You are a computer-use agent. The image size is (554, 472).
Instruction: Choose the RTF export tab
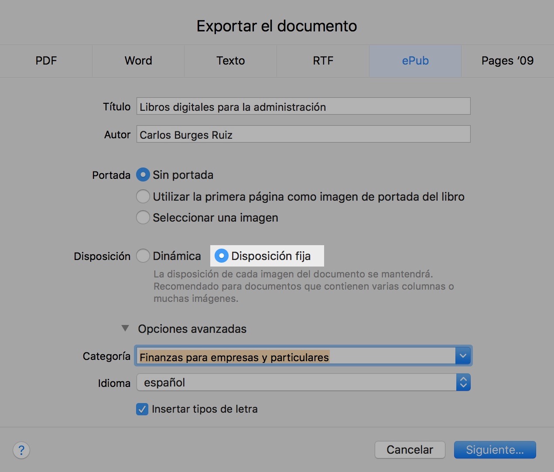(x=323, y=61)
